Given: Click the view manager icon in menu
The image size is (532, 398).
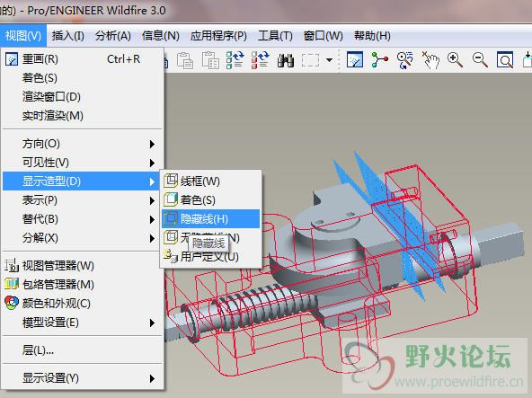Looking at the screenshot, I should [12, 265].
